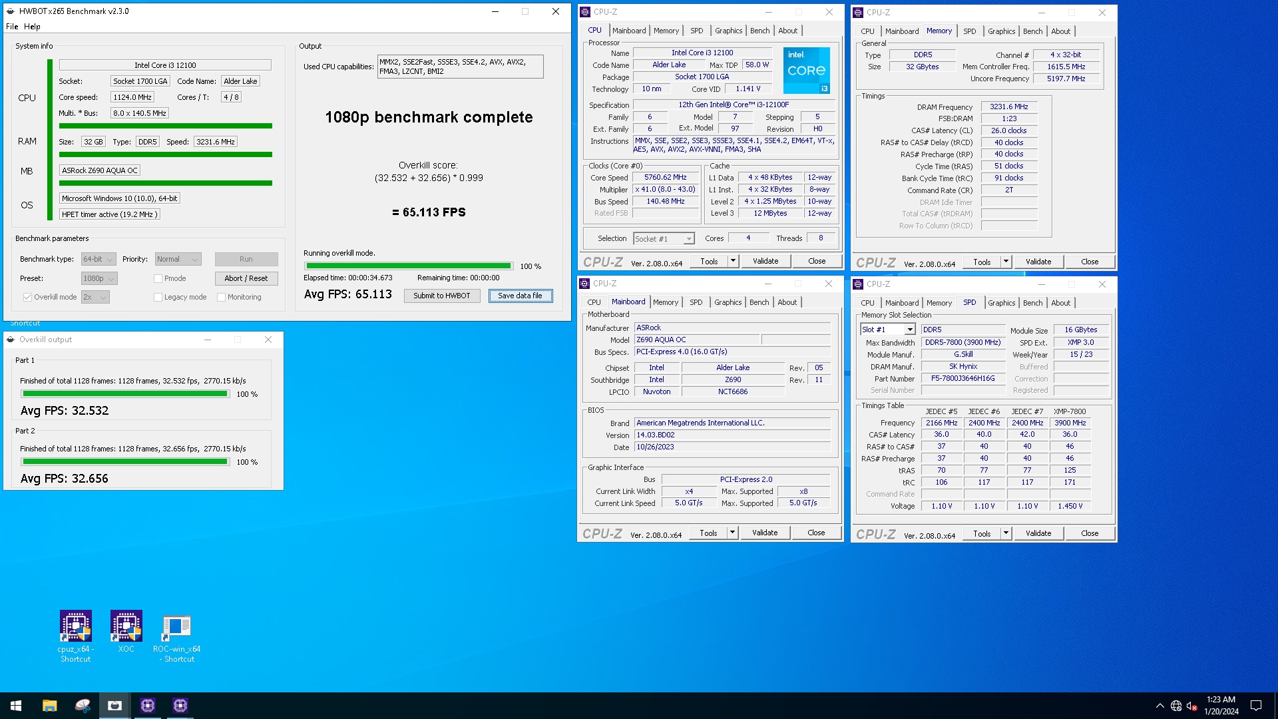This screenshot has width=1278, height=719.
Task: Open the ROC-win_x64 desktop shortcut
Action: [177, 637]
